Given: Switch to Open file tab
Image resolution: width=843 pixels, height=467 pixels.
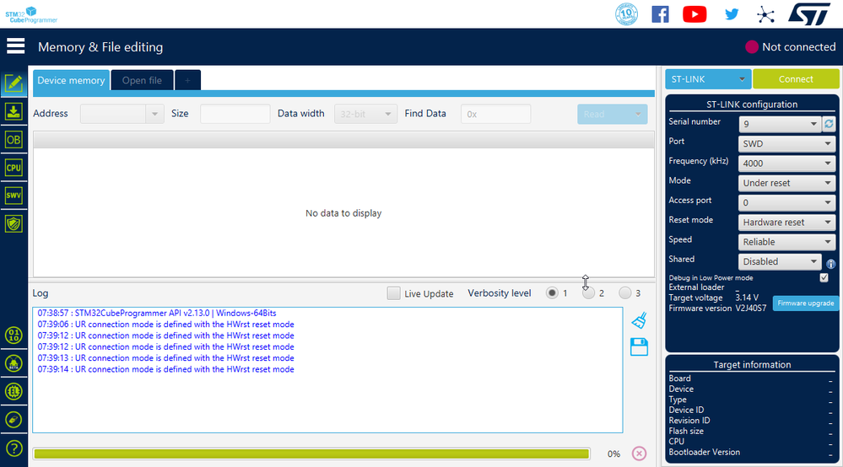Looking at the screenshot, I should (x=142, y=80).
